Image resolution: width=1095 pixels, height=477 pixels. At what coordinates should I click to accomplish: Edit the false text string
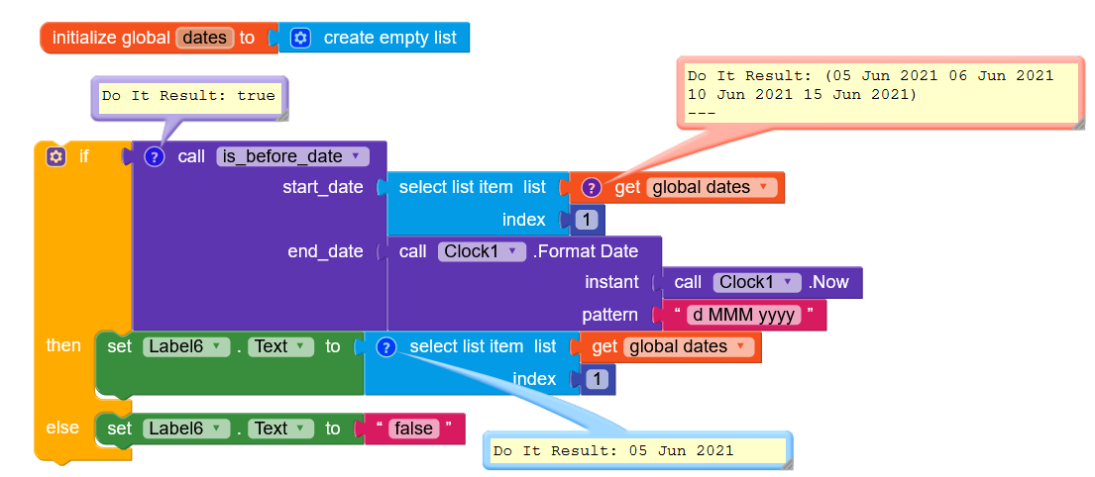point(414,429)
